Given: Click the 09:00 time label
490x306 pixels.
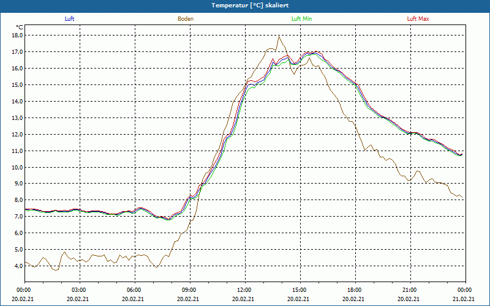Looking at the screenshot, I should (x=188, y=290).
